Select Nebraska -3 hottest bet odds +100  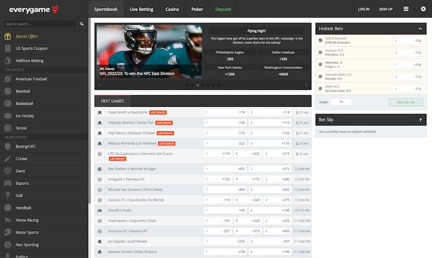408,65
